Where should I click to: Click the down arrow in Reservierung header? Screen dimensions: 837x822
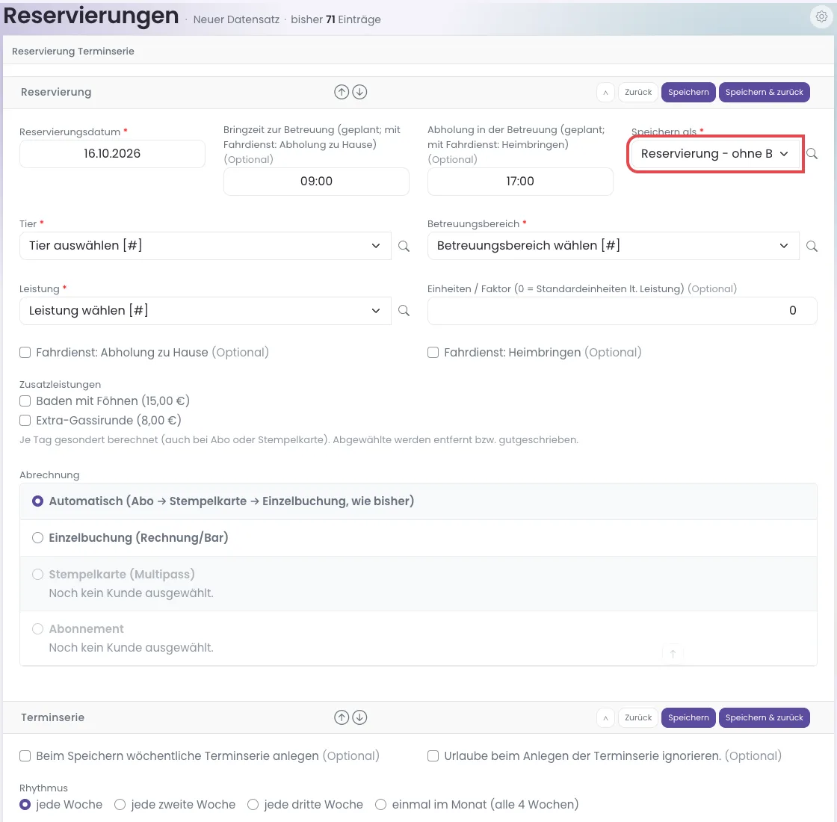click(359, 92)
